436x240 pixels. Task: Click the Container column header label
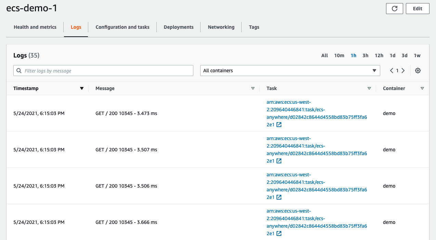[x=394, y=88]
